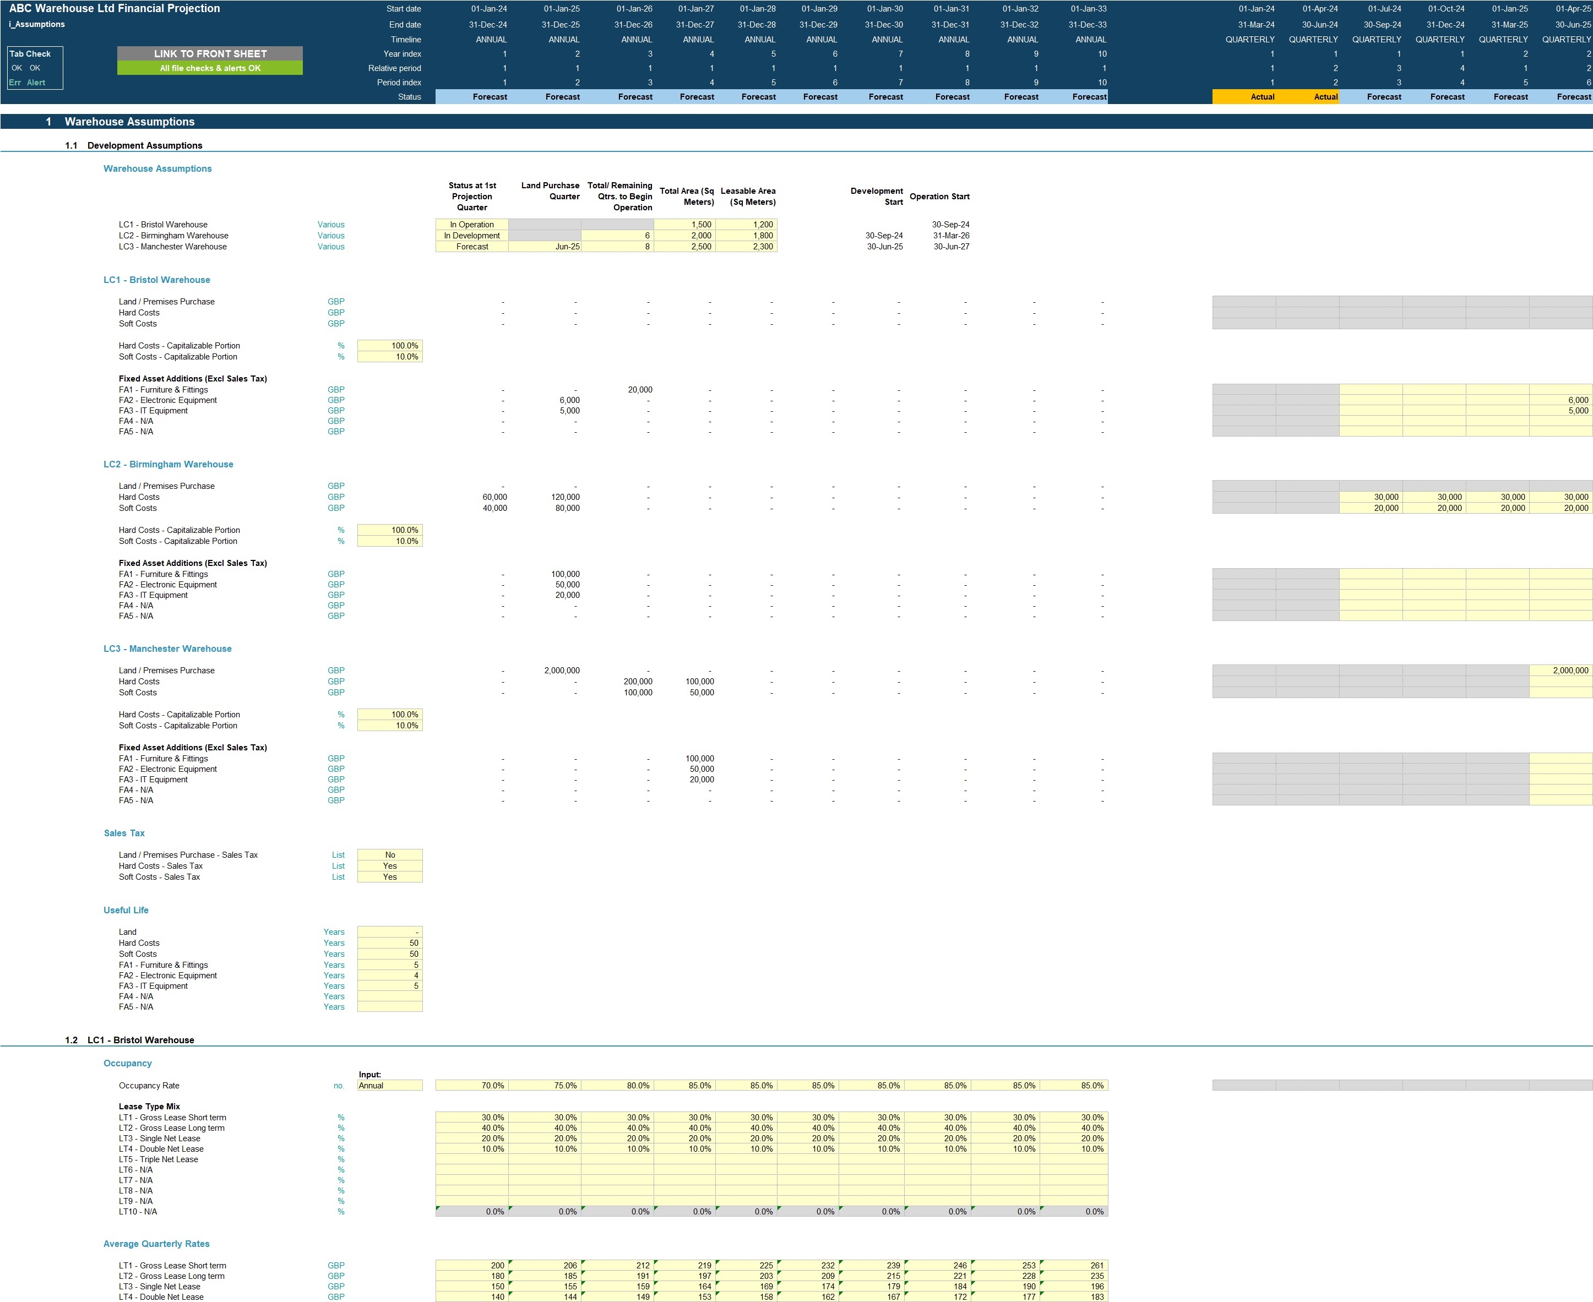
Task: Select the Tab Check box label
Action: tap(30, 54)
